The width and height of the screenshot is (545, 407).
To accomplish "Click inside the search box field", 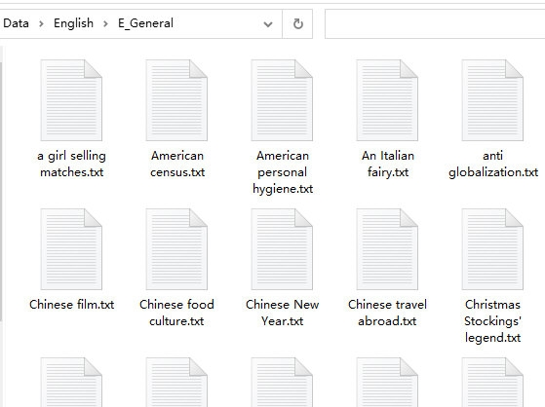I will [435, 24].
